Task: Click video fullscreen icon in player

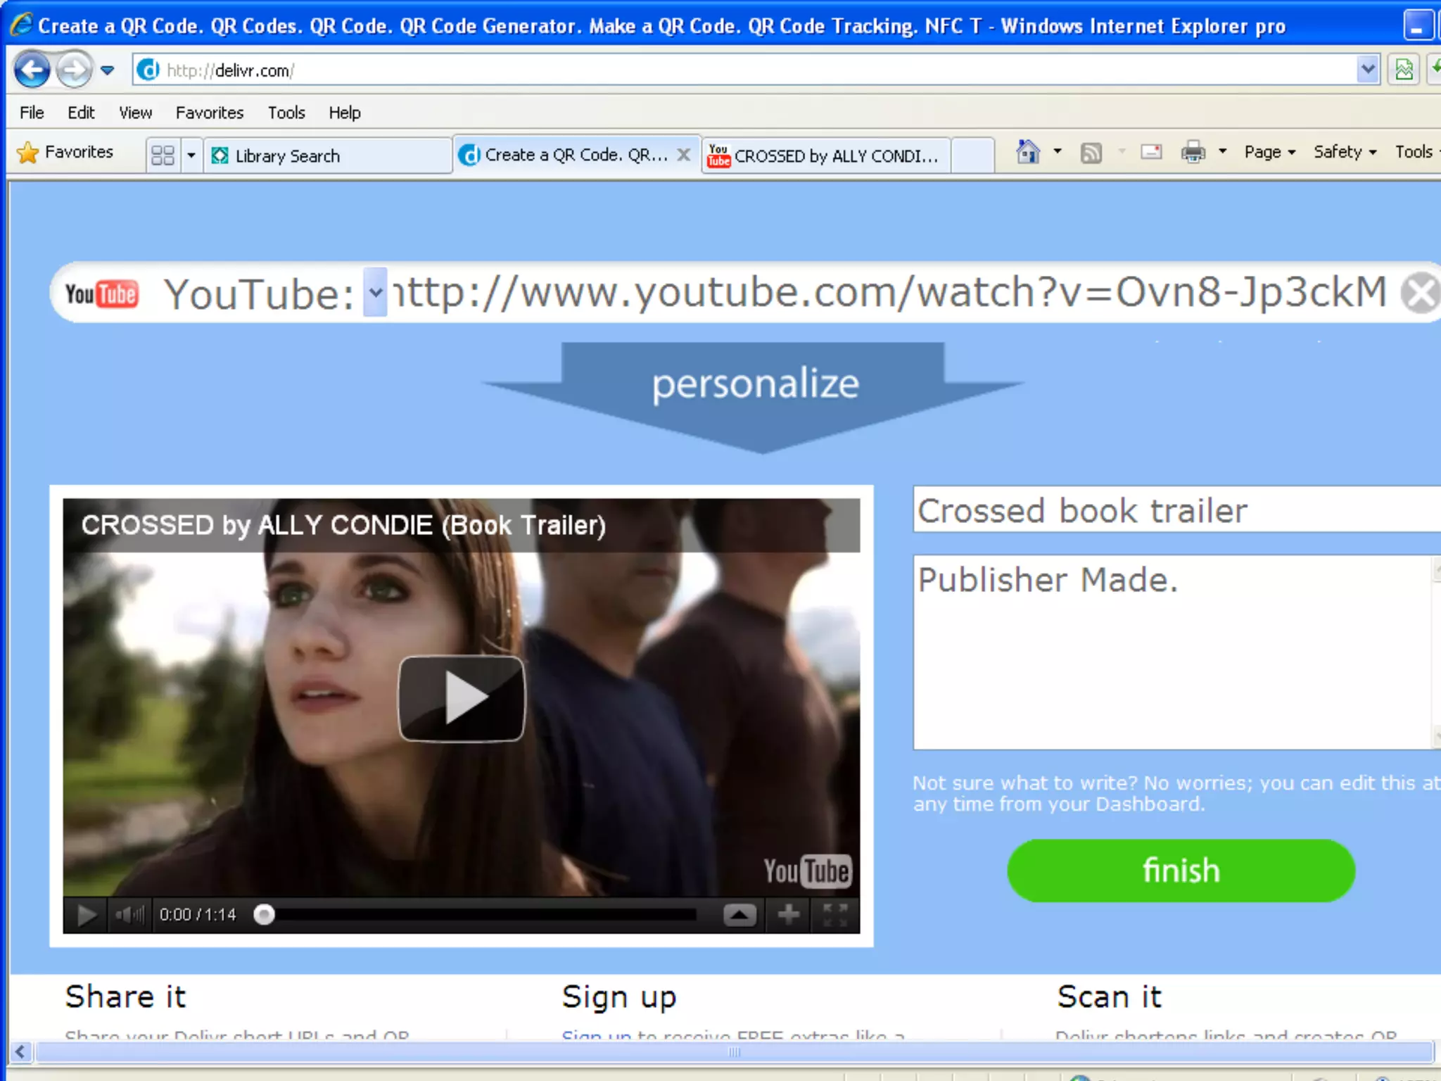Action: point(835,915)
